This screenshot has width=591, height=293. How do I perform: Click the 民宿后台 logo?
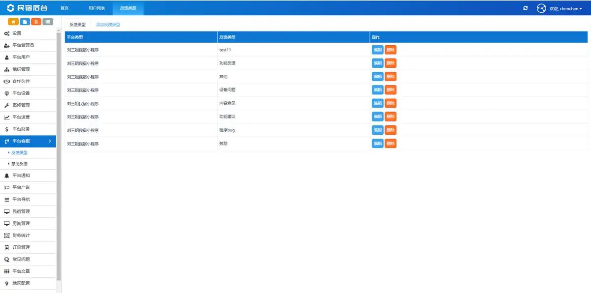tap(28, 8)
